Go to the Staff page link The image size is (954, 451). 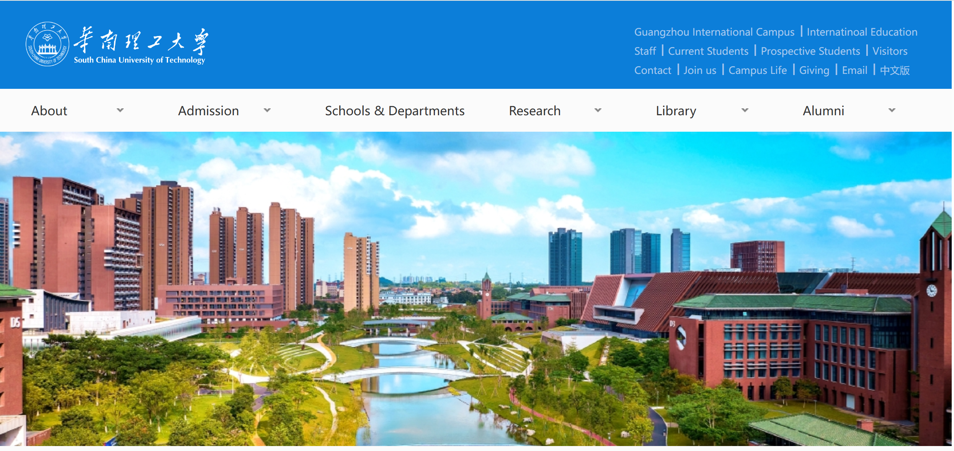[x=645, y=51]
